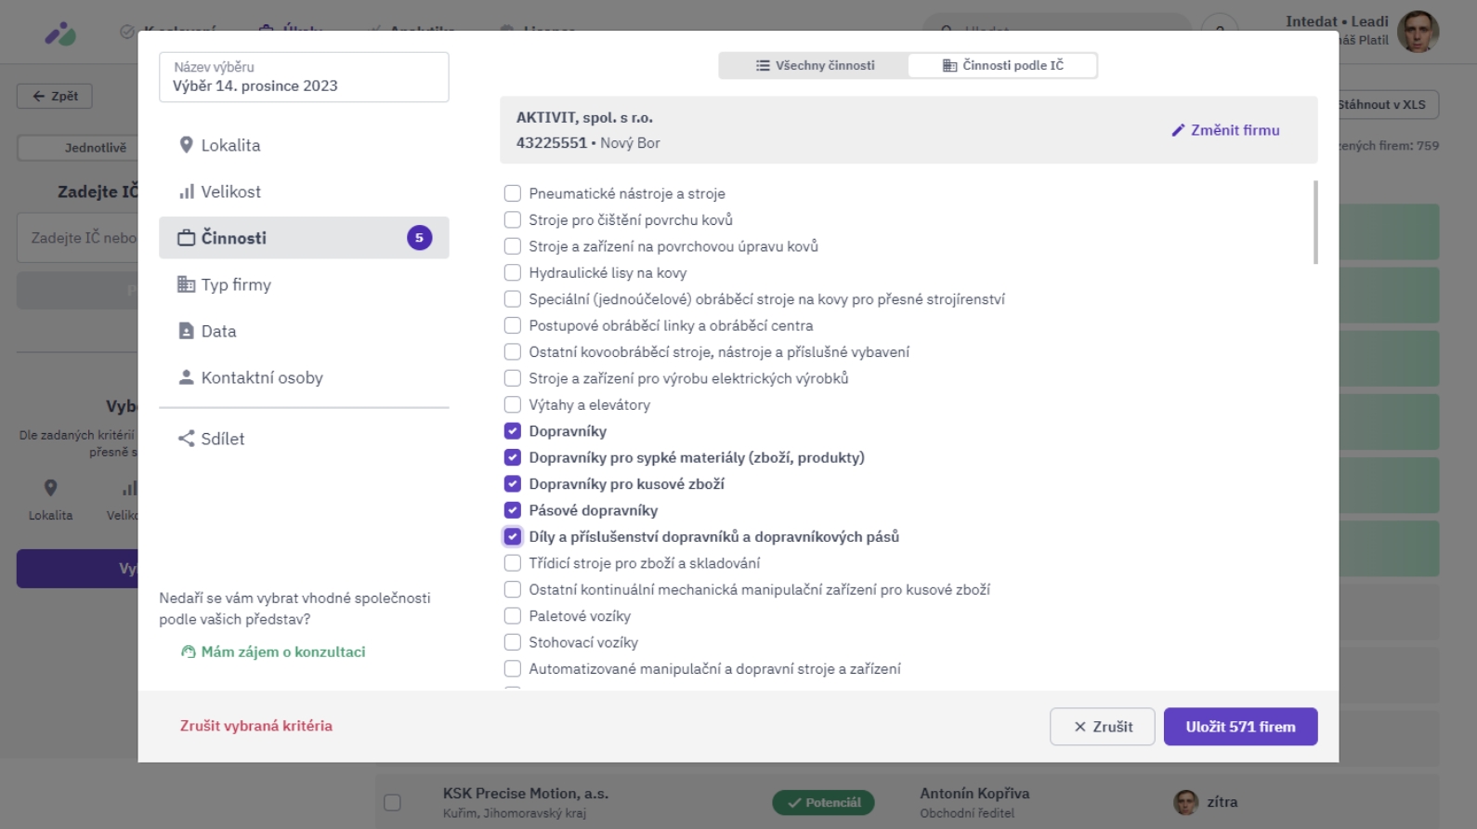Click the activities list scrollbar
Image resolution: width=1477 pixels, height=829 pixels.
(1315, 223)
